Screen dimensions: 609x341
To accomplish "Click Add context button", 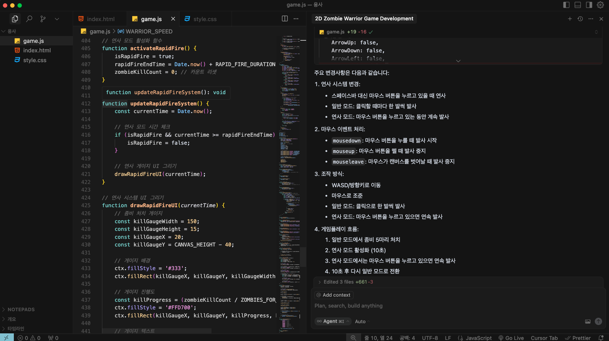I will [x=333, y=295].
